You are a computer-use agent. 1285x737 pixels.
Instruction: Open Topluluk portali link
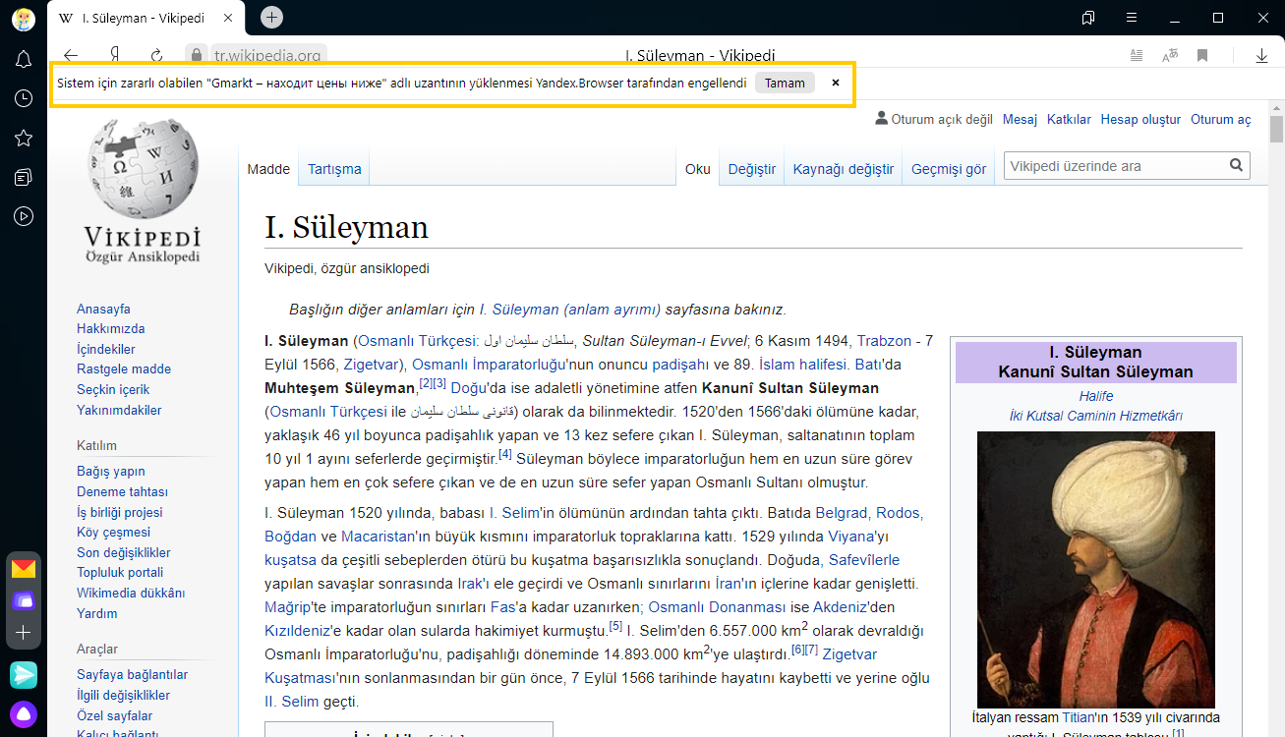pyautogui.click(x=120, y=572)
